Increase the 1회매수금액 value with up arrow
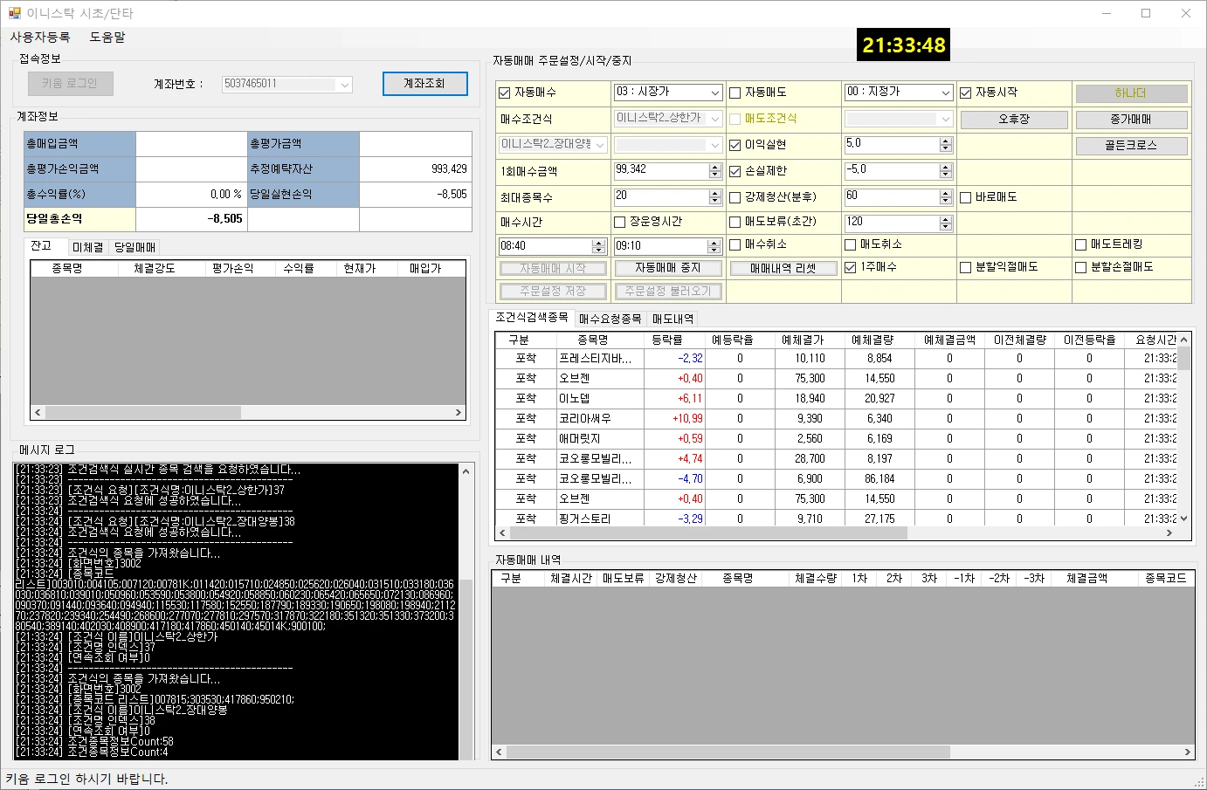 click(715, 167)
